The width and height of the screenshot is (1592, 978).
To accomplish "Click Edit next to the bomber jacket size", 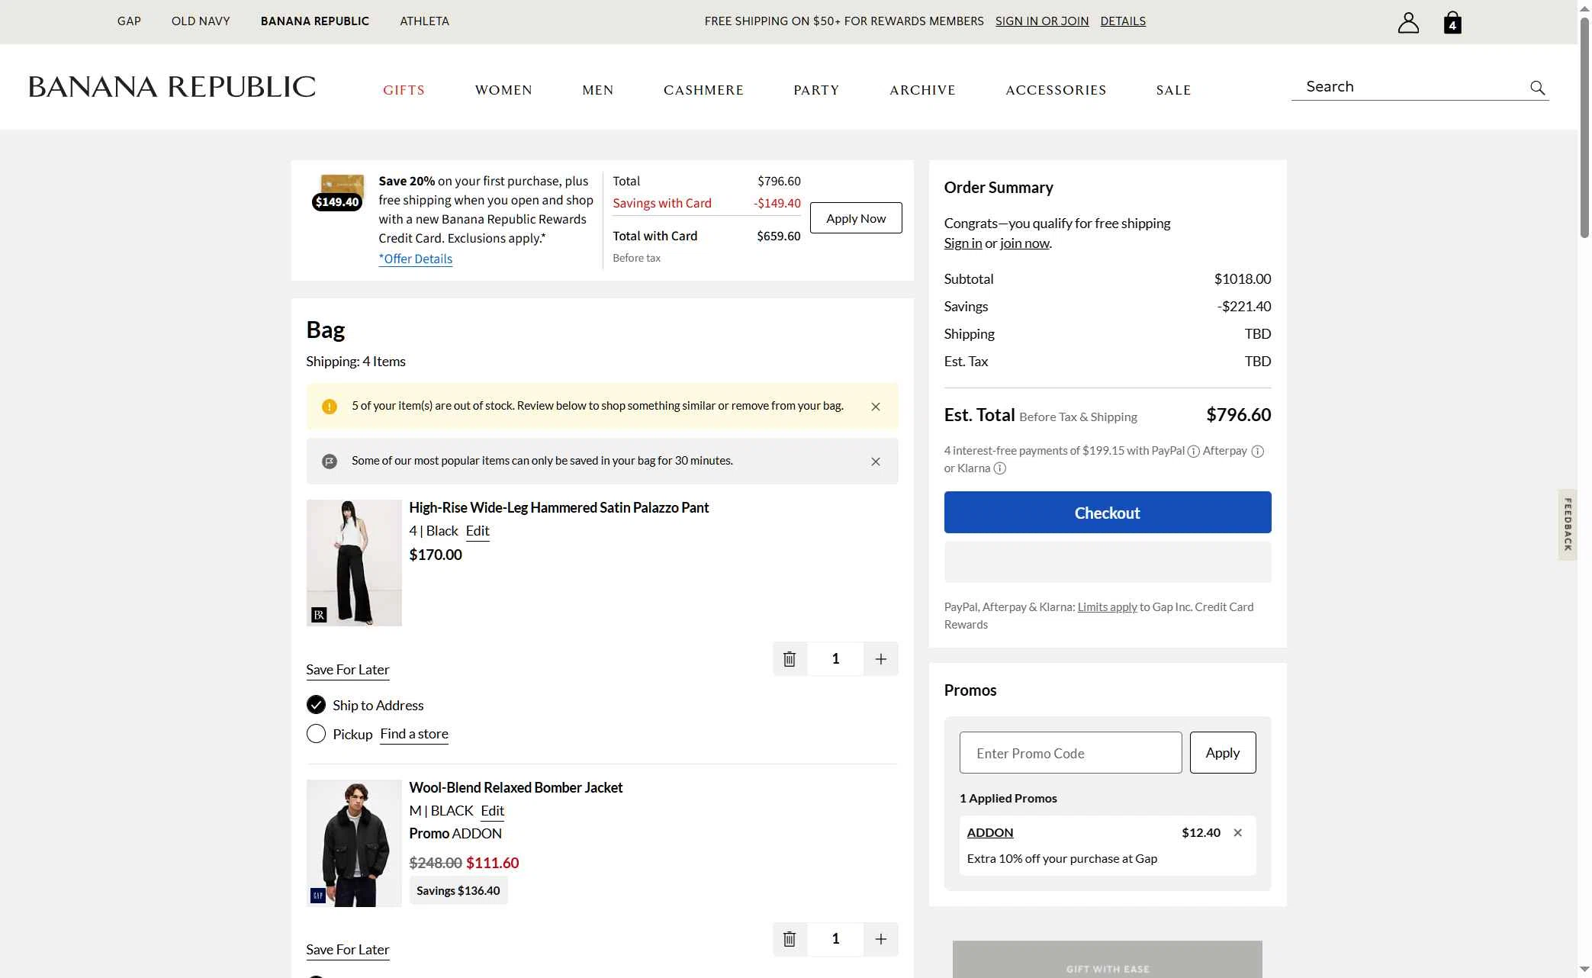I will [x=492, y=810].
